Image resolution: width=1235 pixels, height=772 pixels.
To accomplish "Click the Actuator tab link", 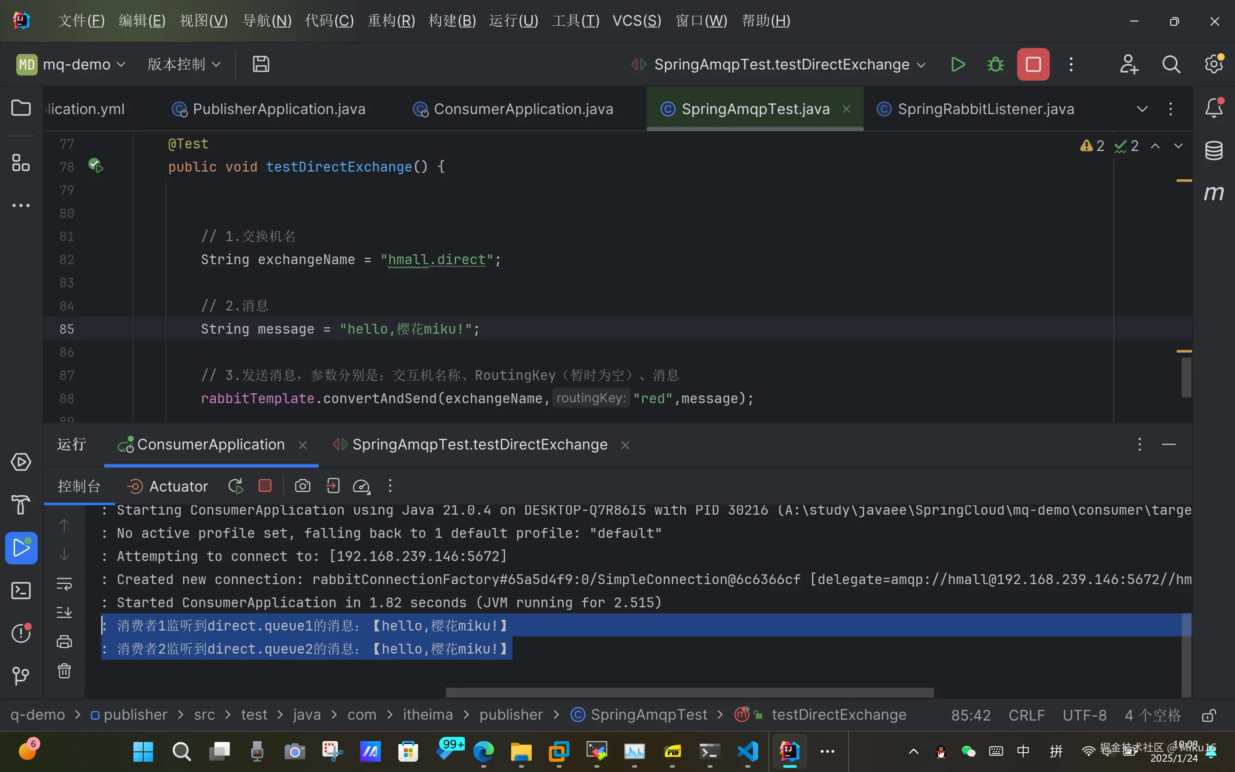I will (178, 487).
